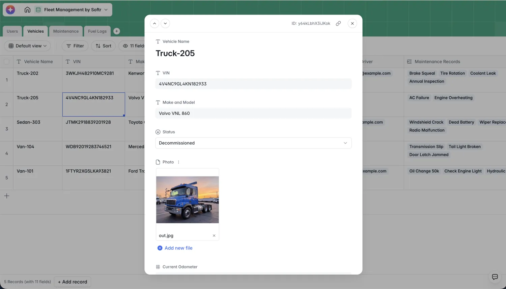The height and width of the screenshot is (289, 506).
Task: Click the AC Failure tag
Action: tap(419, 98)
